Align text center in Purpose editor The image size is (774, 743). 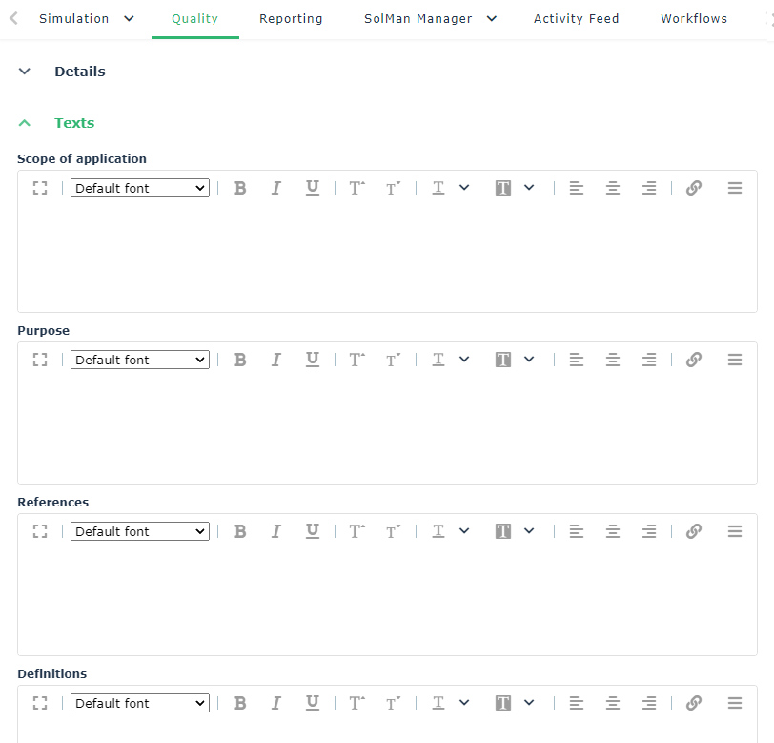pos(613,360)
